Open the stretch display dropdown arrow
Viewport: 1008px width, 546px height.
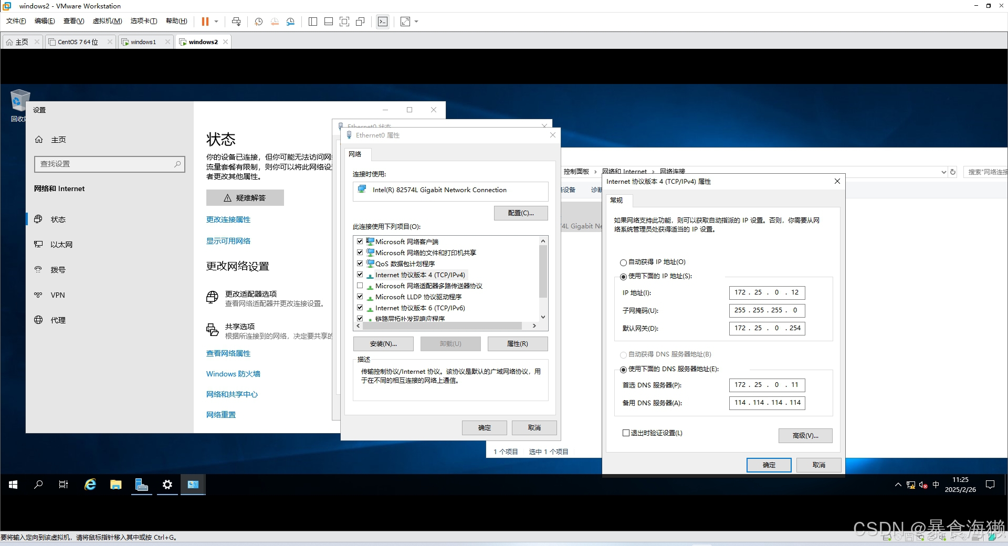pos(416,22)
